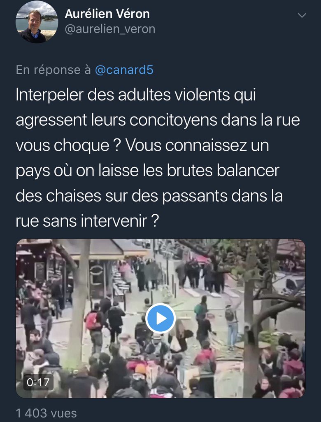The width and height of the screenshot is (321, 422).
Task: Click the word 'vues' below the video
Action: [x=64, y=413]
